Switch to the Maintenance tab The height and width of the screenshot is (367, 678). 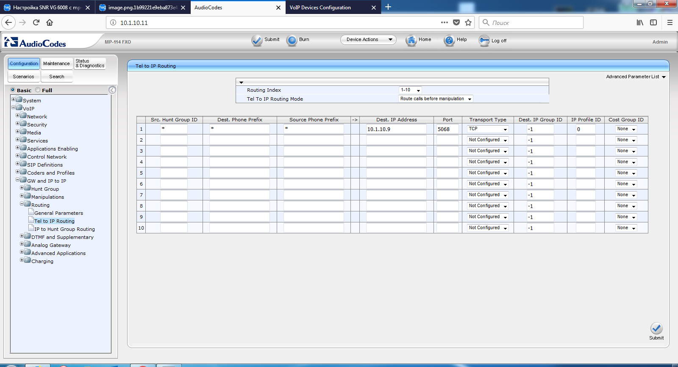tap(56, 63)
